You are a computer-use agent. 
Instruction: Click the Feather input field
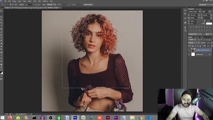coord(28,5)
